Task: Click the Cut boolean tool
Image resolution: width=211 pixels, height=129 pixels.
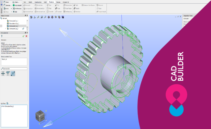Action: [x=57, y=5]
